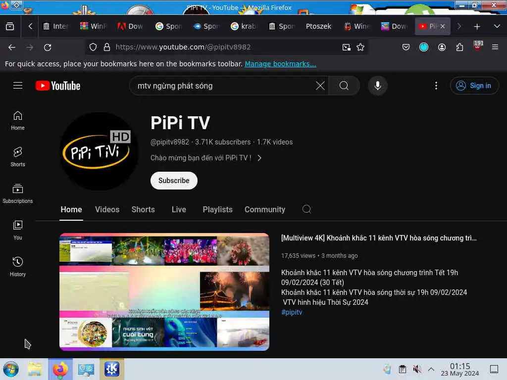
Task: View site security via the padlock icon
Action: (107, 47)
